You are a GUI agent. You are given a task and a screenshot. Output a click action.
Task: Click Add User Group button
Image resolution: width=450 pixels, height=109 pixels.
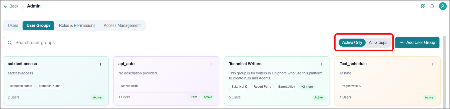pos(417,43)
